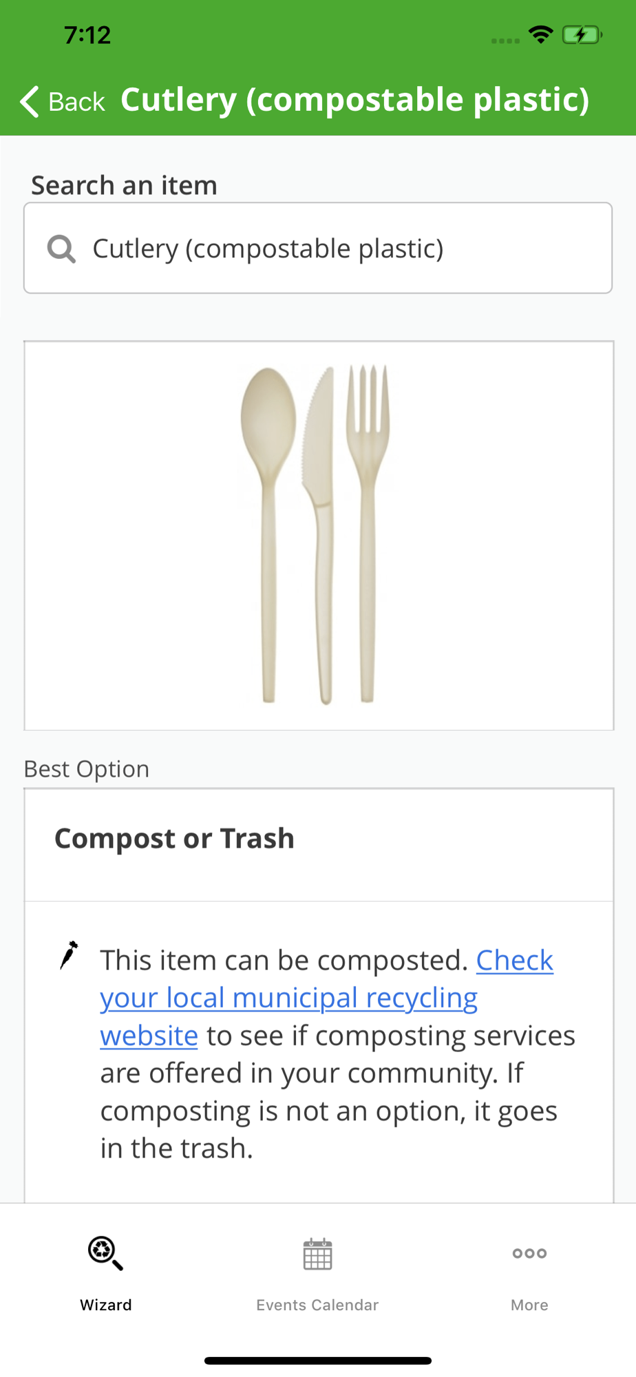Tap the page title Cutlery (compostable plastic)

[354, 100]
